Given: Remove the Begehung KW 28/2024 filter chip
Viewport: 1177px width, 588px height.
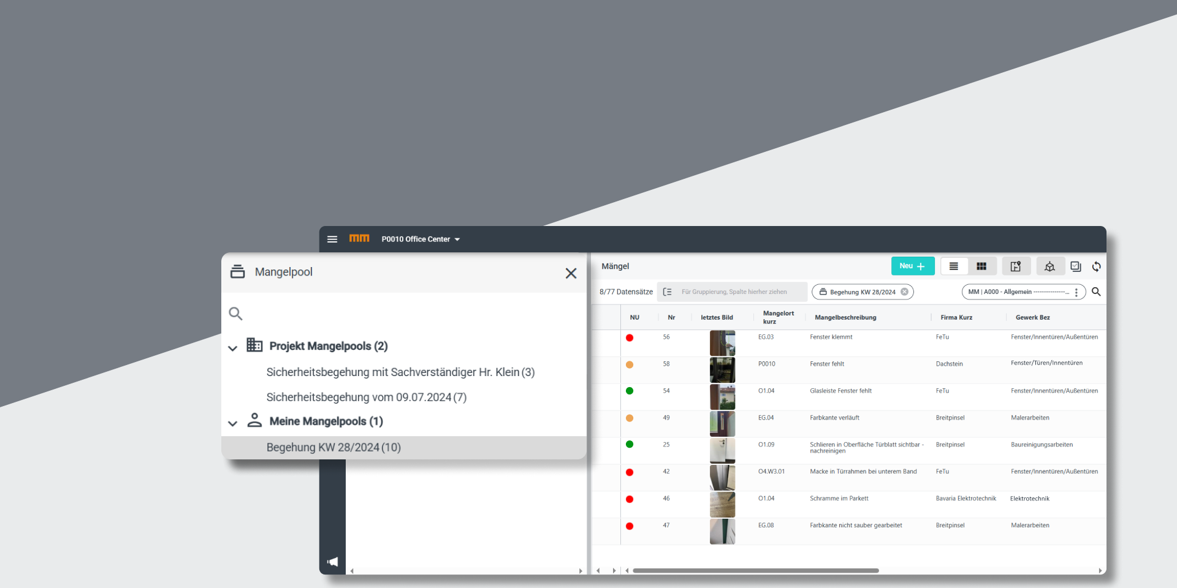Looking at the screenshot, I should (x=904, y=292).
